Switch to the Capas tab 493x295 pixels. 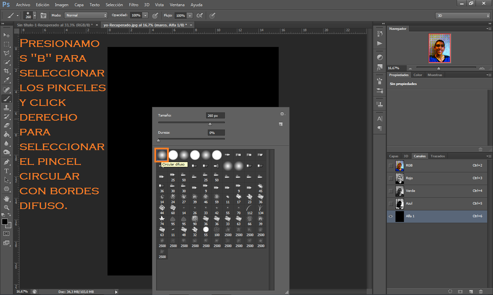394,156
